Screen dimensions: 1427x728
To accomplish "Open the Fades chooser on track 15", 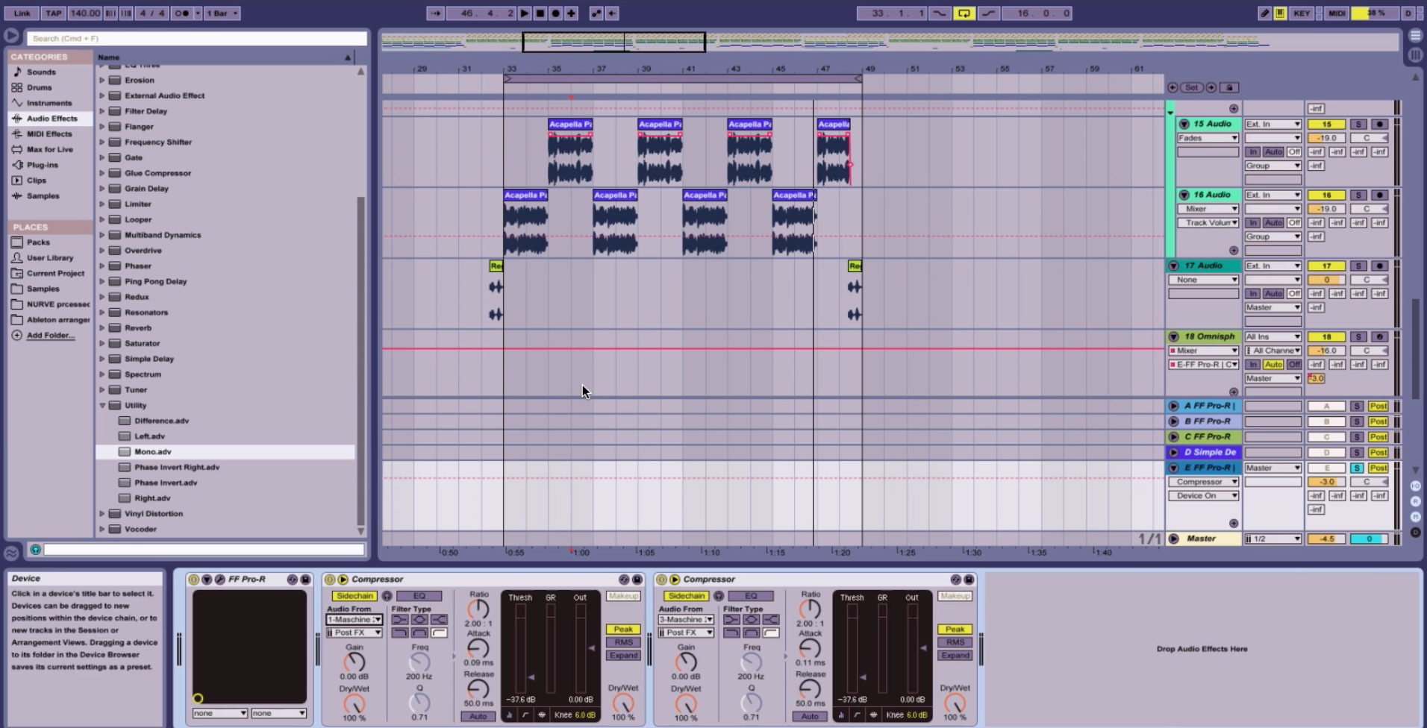I will [1208, 138].
